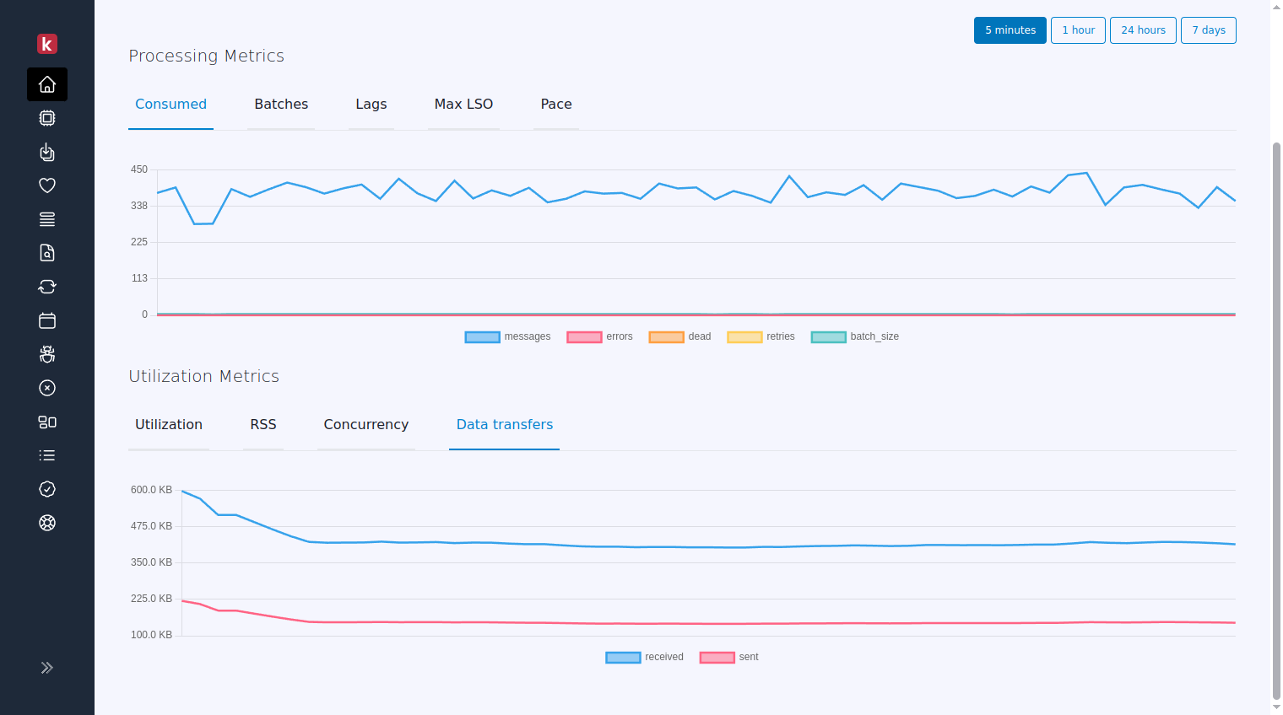Toggle the retries series in the chart legend

point(760,336)
